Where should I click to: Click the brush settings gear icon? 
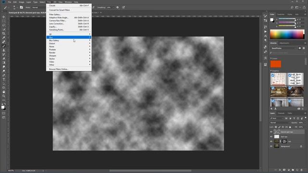point(117,7)
